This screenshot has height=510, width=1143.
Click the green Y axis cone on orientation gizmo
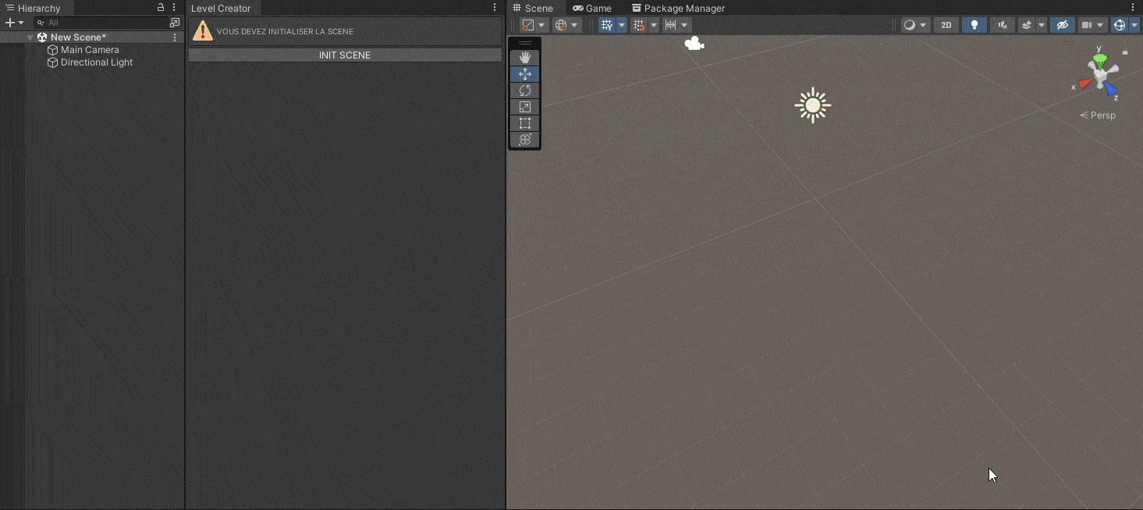coord(1100,58)
